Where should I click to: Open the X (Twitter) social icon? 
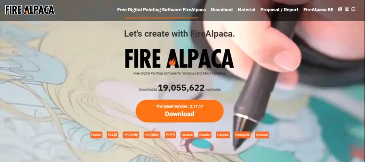(340, 10)
